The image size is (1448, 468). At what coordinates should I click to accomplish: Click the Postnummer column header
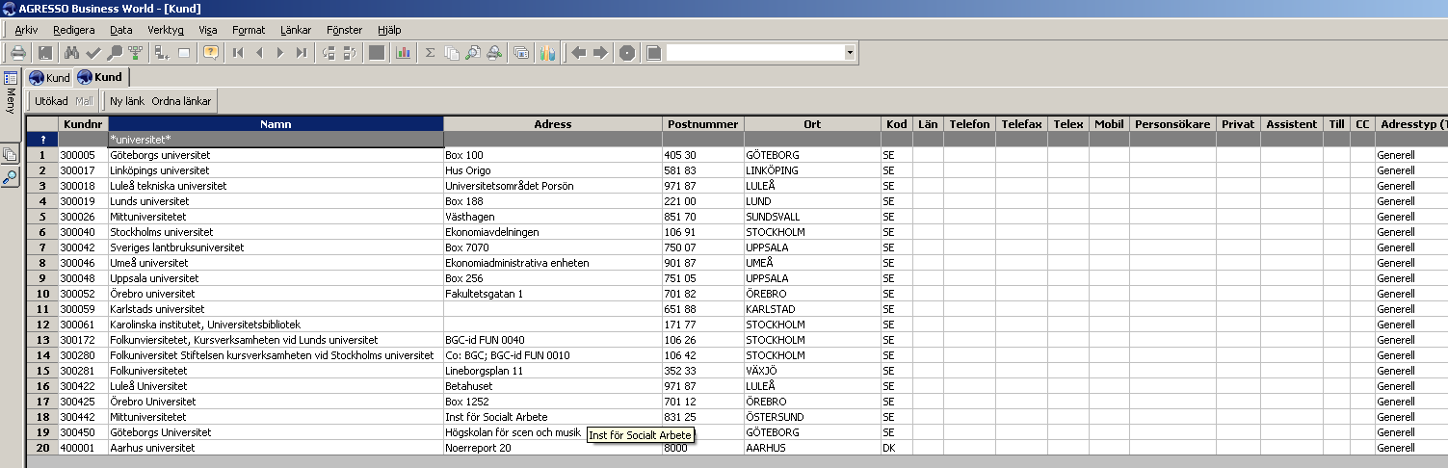703,124
